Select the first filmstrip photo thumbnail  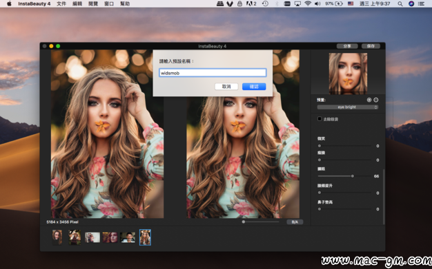click(57, 237)
